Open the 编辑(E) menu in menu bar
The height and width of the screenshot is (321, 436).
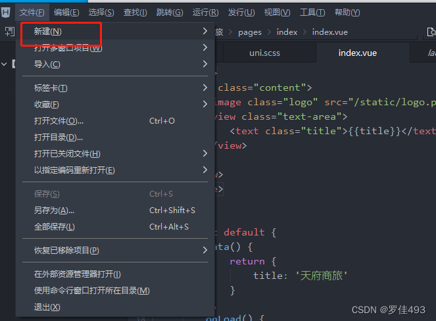(x=66, y=12)
